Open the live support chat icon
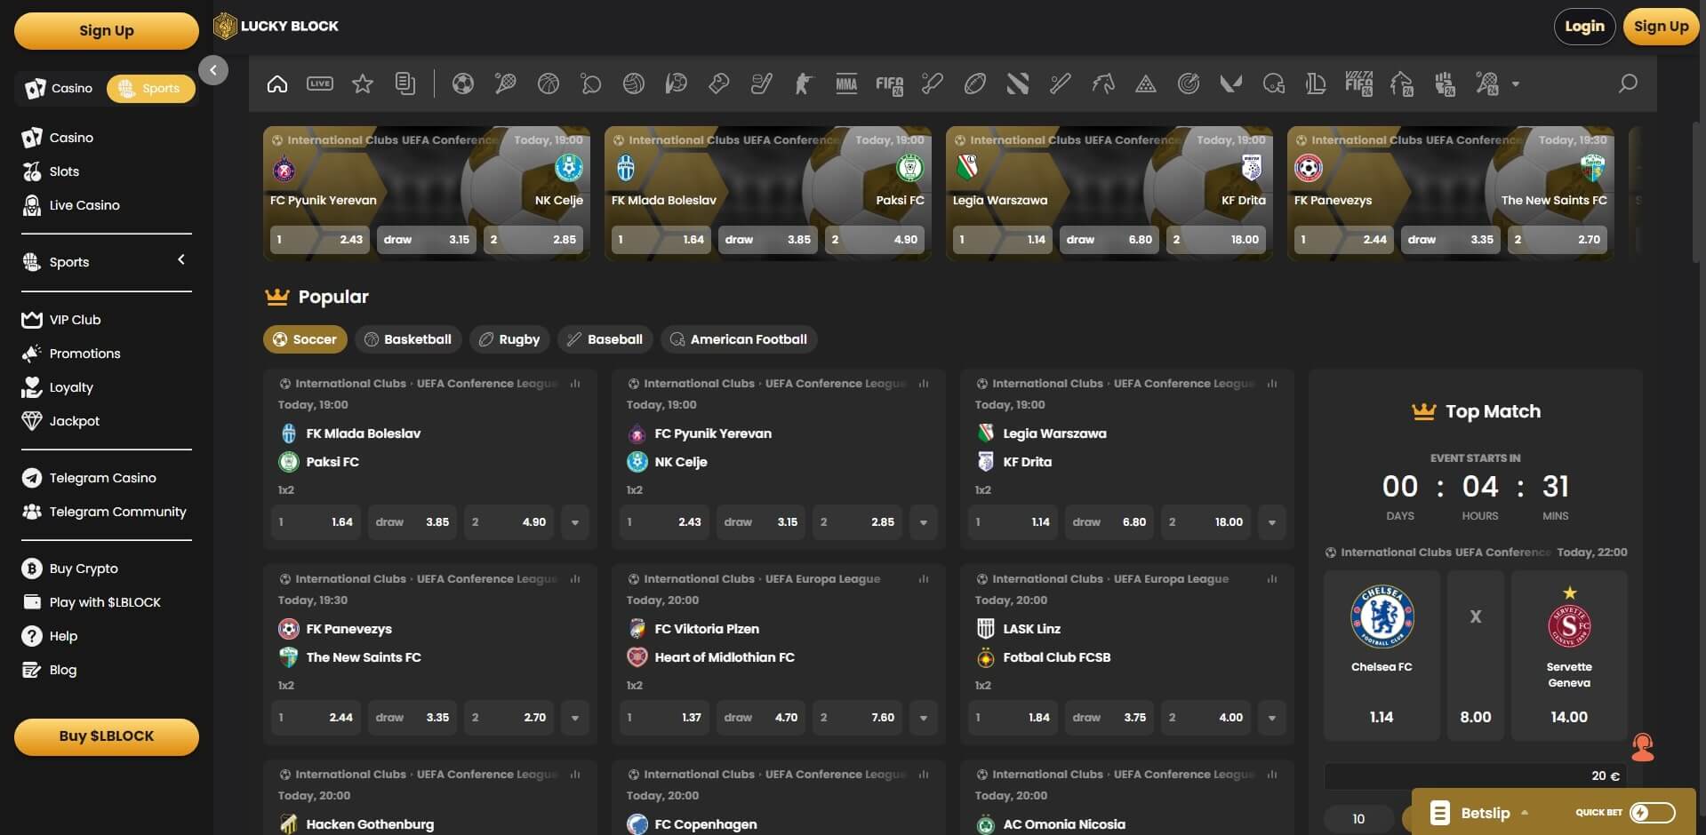This screenshot has width=1706, height=835. 1642,747
